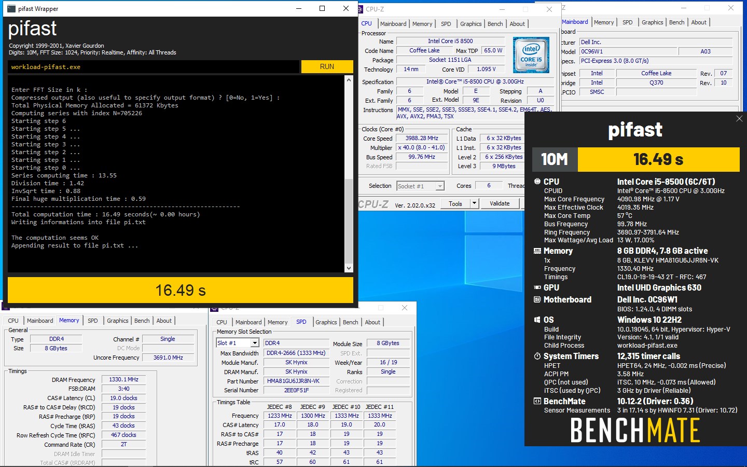This screenshot has width=747, height=467.
Task: Click the Memory section icon in BenchMate panel
Action: click(x=537, y=251)
